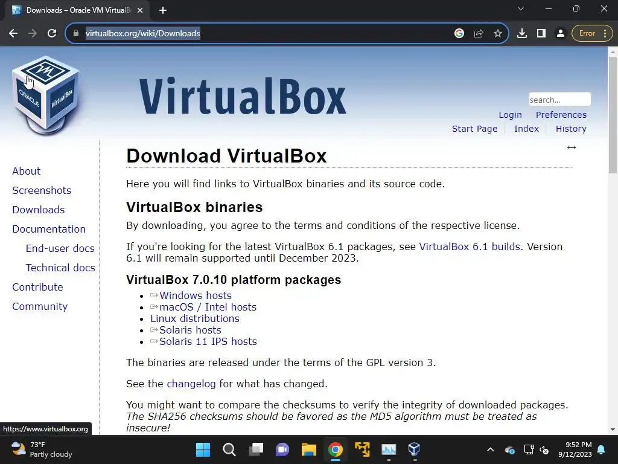
Task: Open End-user docs sidebar link
Action: 60,248
